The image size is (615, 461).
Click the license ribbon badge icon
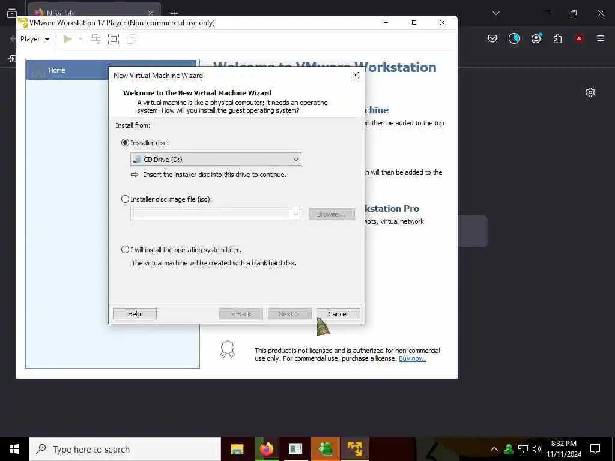(228, 349)
